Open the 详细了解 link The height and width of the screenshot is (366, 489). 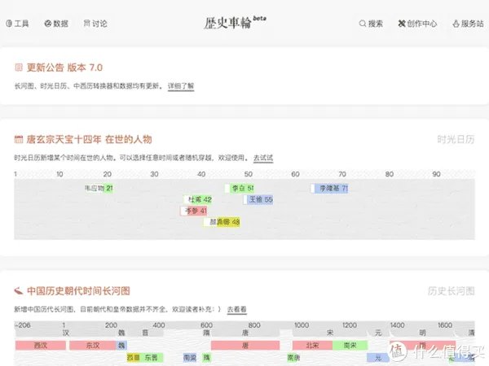pos(181,86)
